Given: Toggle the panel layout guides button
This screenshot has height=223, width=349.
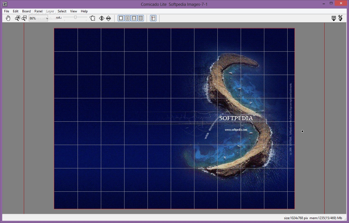Looking at the screenshot, I should 153,18.
